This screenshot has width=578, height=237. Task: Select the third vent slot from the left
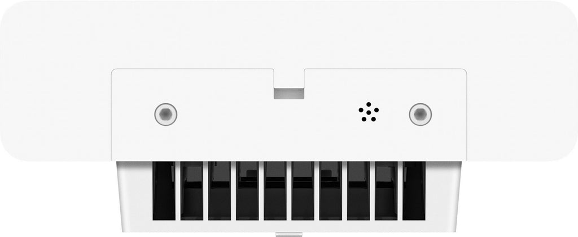[x=220, y=191]
